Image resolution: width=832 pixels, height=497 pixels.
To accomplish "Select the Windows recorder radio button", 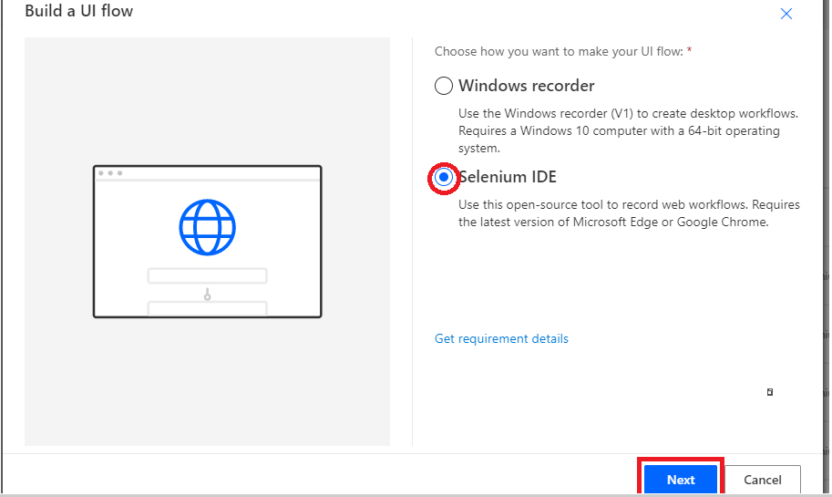I will 444,86.
